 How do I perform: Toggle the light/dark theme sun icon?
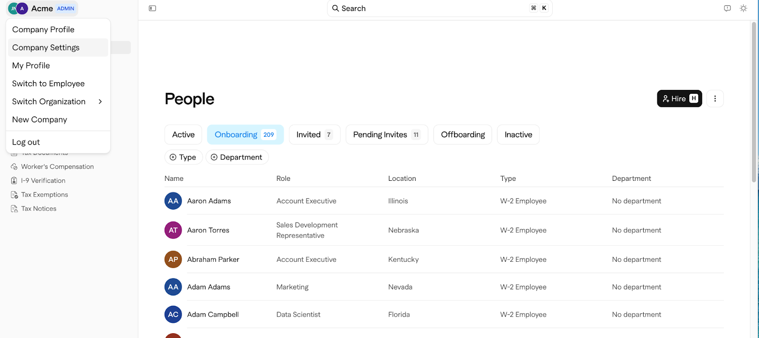click(x=743, y=8)
